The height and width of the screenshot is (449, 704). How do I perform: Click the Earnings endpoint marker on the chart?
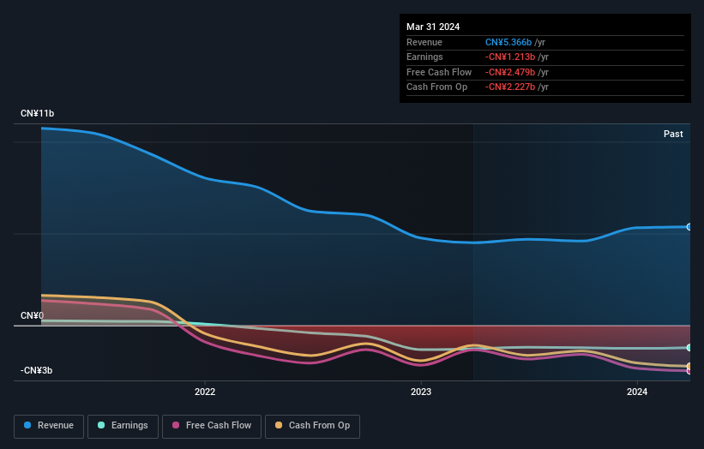coord(689,348)
